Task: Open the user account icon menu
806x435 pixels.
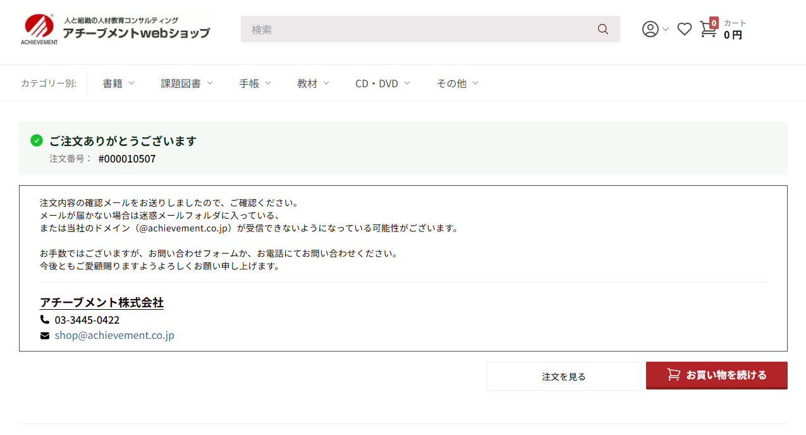Action: (x=650, y=29)
